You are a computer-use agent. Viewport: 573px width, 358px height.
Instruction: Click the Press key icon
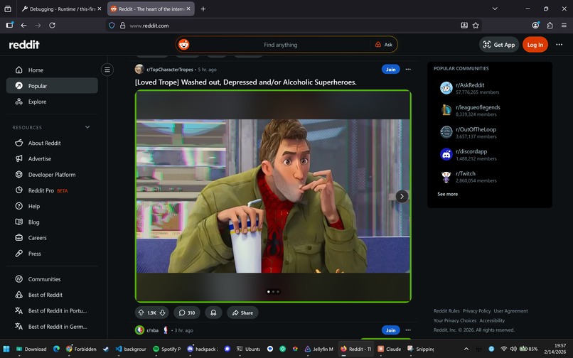coord(19,254)
